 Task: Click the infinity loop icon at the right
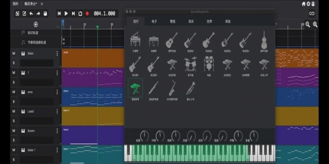tap(312, 14)
